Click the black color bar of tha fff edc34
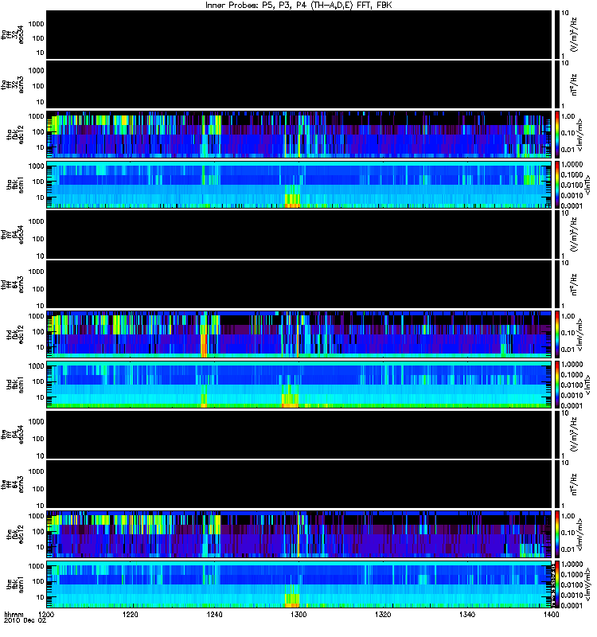 coord(556,34)
